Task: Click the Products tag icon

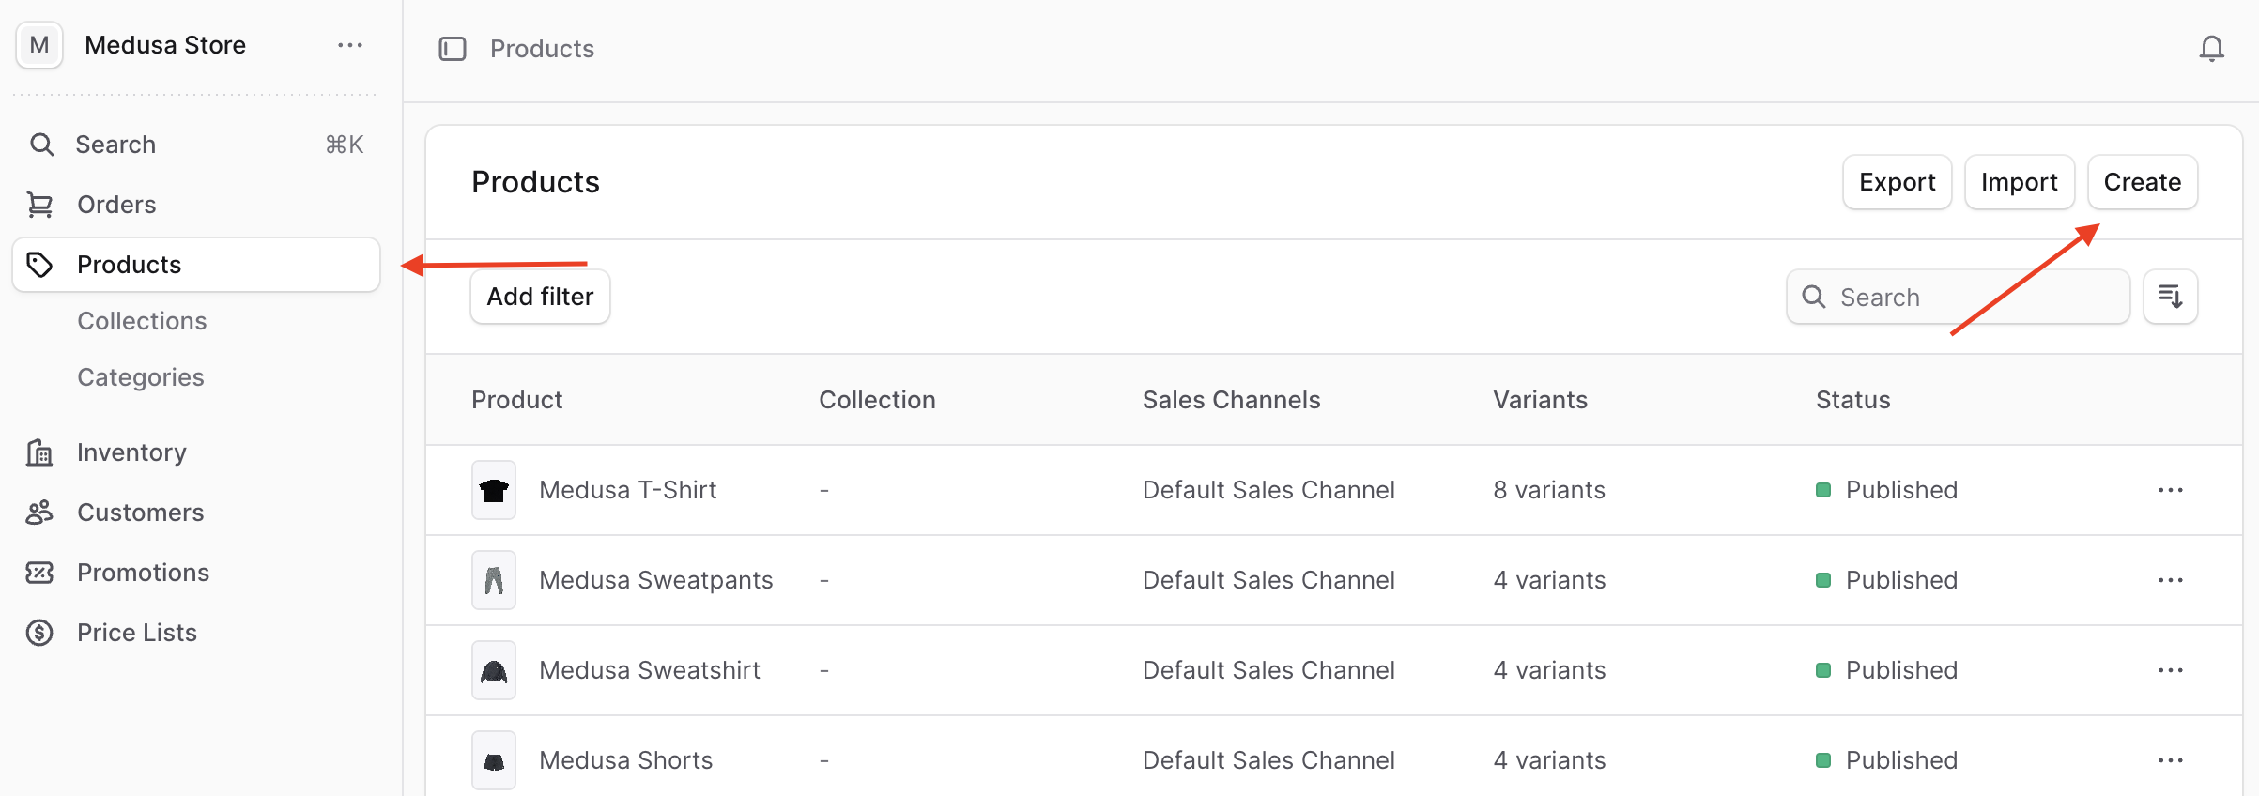Action: [39, 265]
